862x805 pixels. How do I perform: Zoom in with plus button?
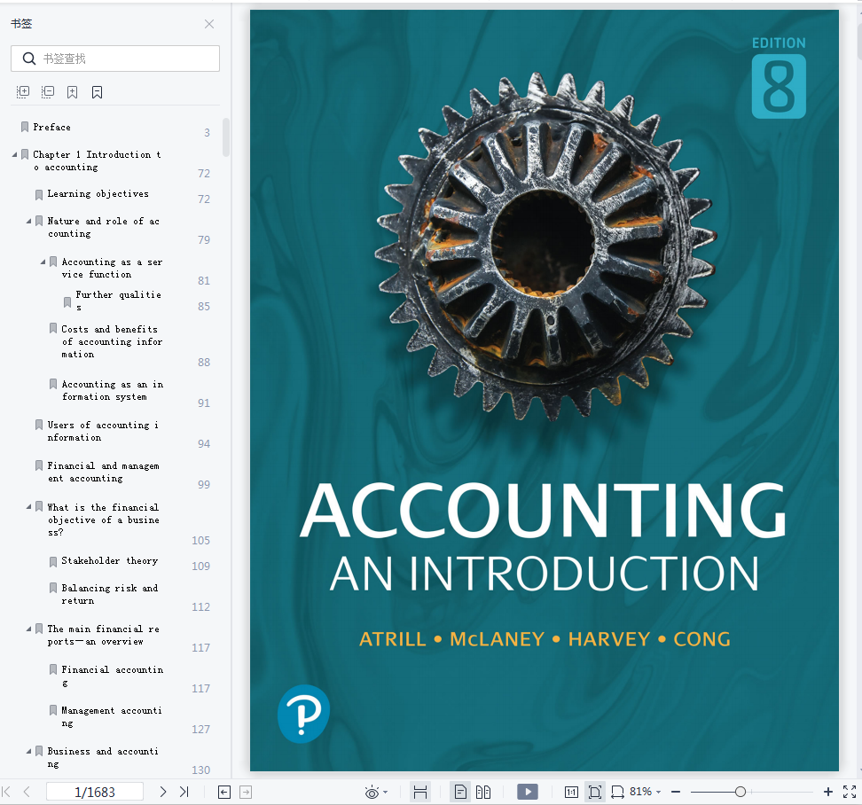(x=828, y=792)
